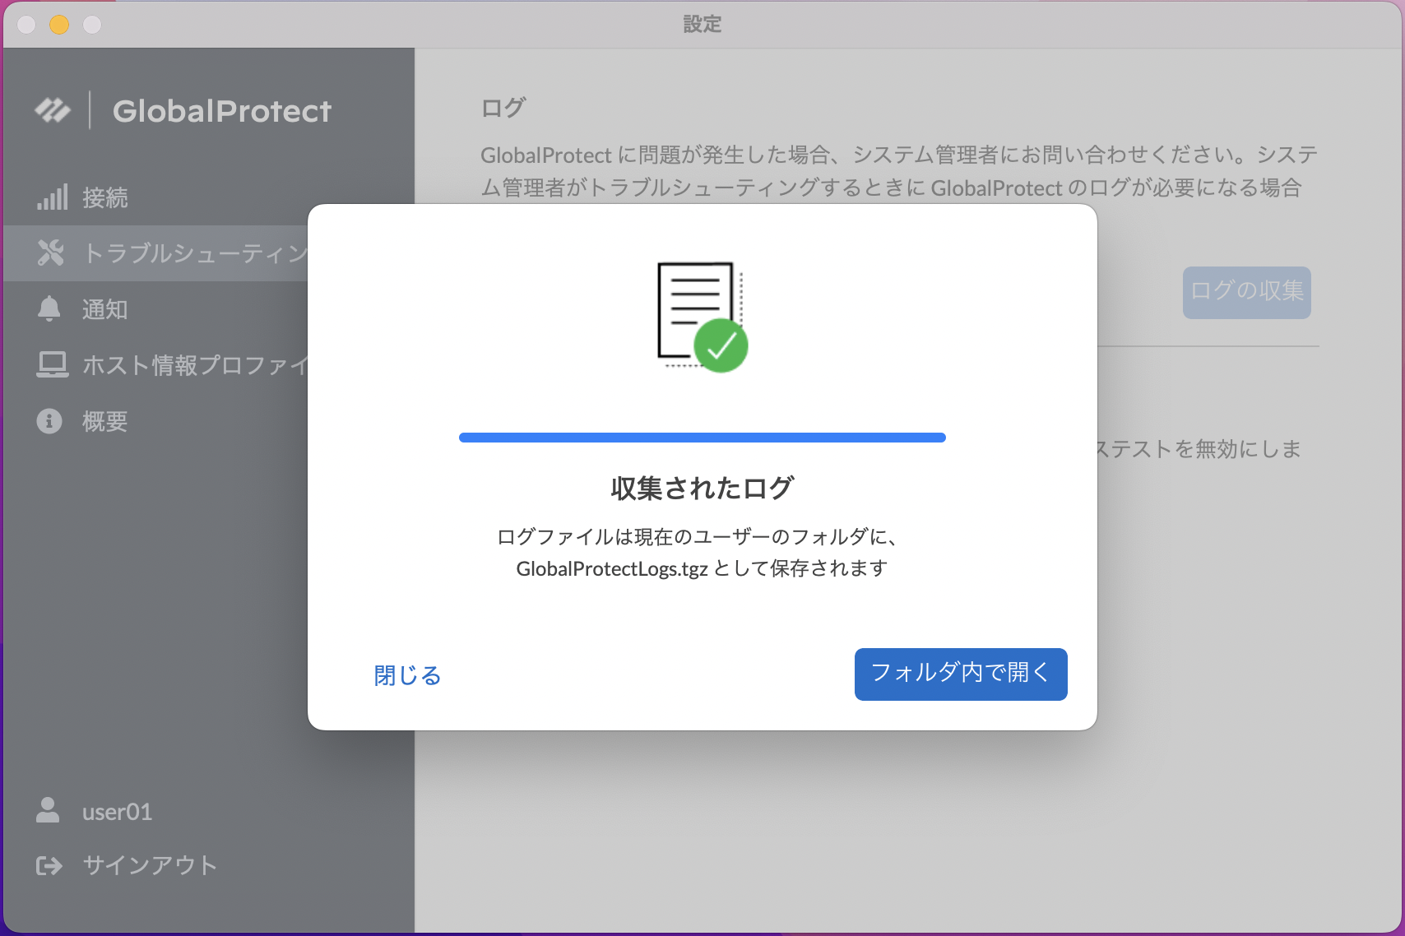
Task: Open the 通知 menu item
Action: coord(155,309)
